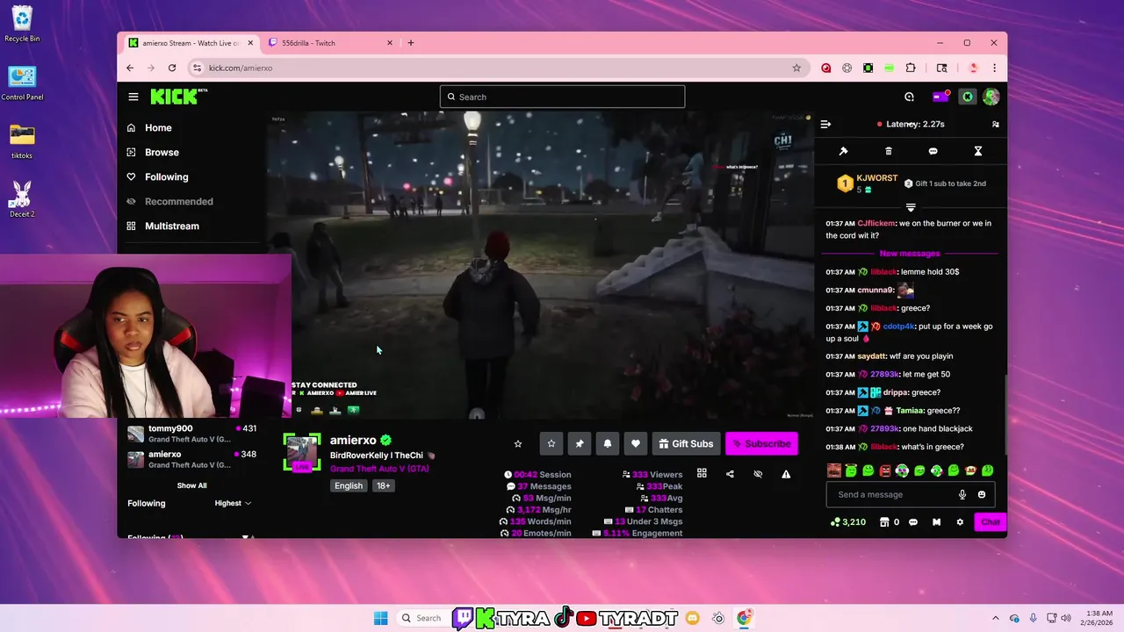Click the English language tag
Viewport: 1124px width, 632px height.
(349, 485)
